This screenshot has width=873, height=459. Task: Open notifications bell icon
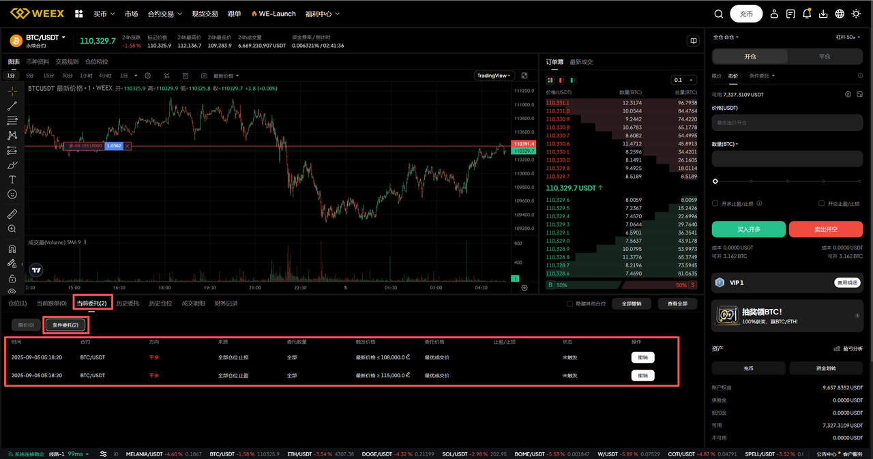coord(807,14)
